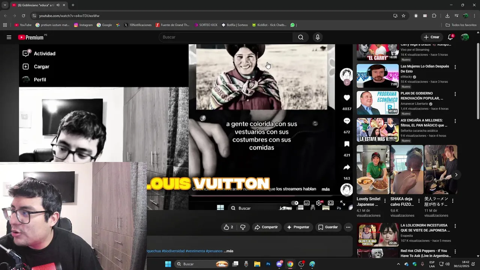Mute the tab via speaker icon

[58, 5]
